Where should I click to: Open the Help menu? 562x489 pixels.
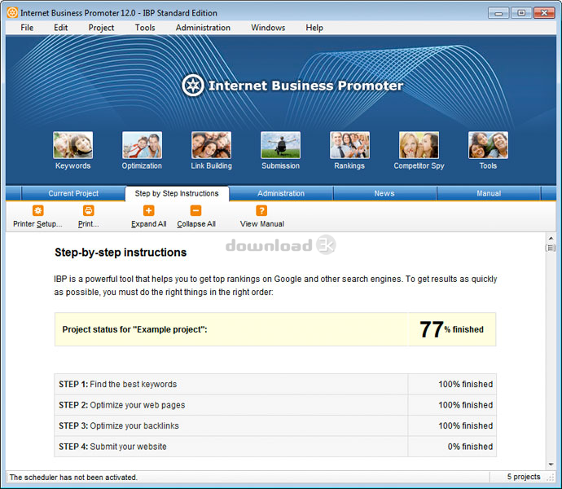click(x=314, y=28)
